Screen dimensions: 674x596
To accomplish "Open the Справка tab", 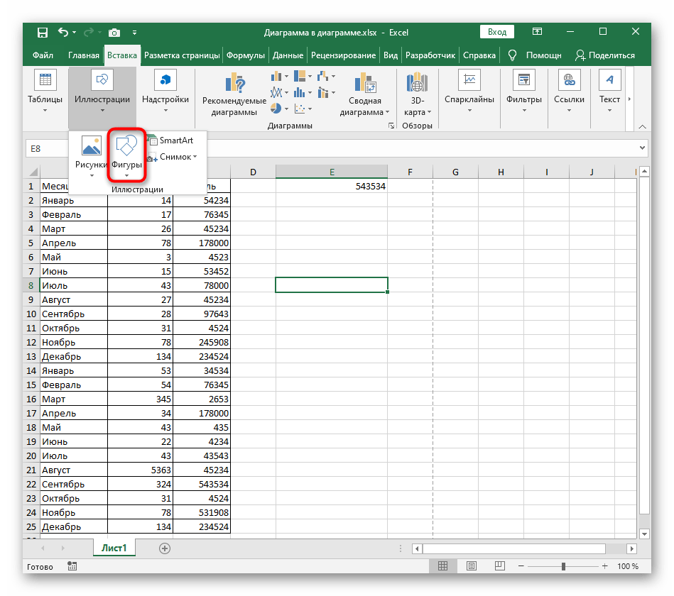I will 479,55.
